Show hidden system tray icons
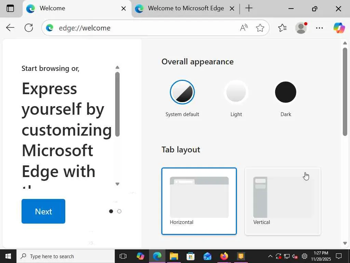 coord(270,256)
